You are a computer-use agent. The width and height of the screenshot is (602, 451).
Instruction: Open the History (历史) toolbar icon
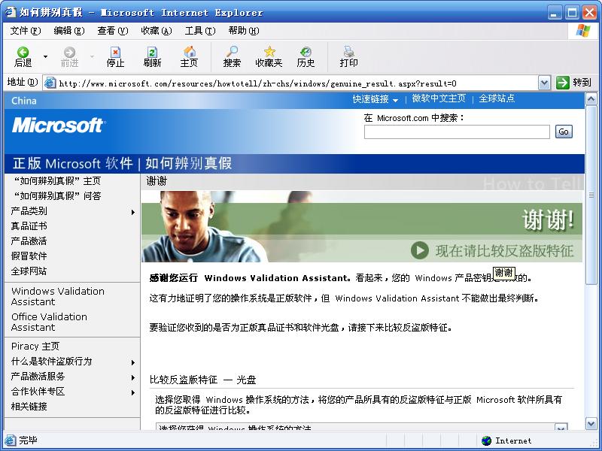click(x=306, y=57)
